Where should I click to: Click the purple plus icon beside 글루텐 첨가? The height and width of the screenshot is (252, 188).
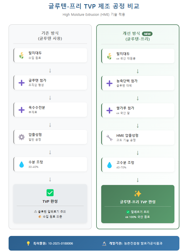click(x=22, y=83)
